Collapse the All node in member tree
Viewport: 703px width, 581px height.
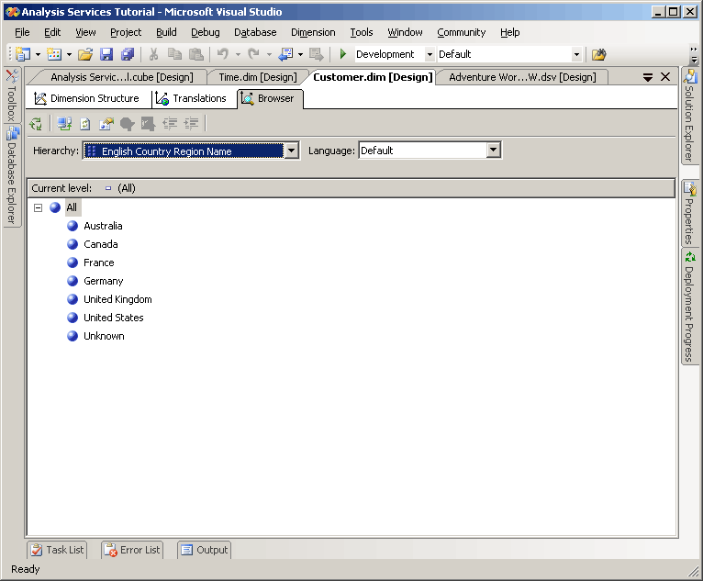click(x=39, y=207)
